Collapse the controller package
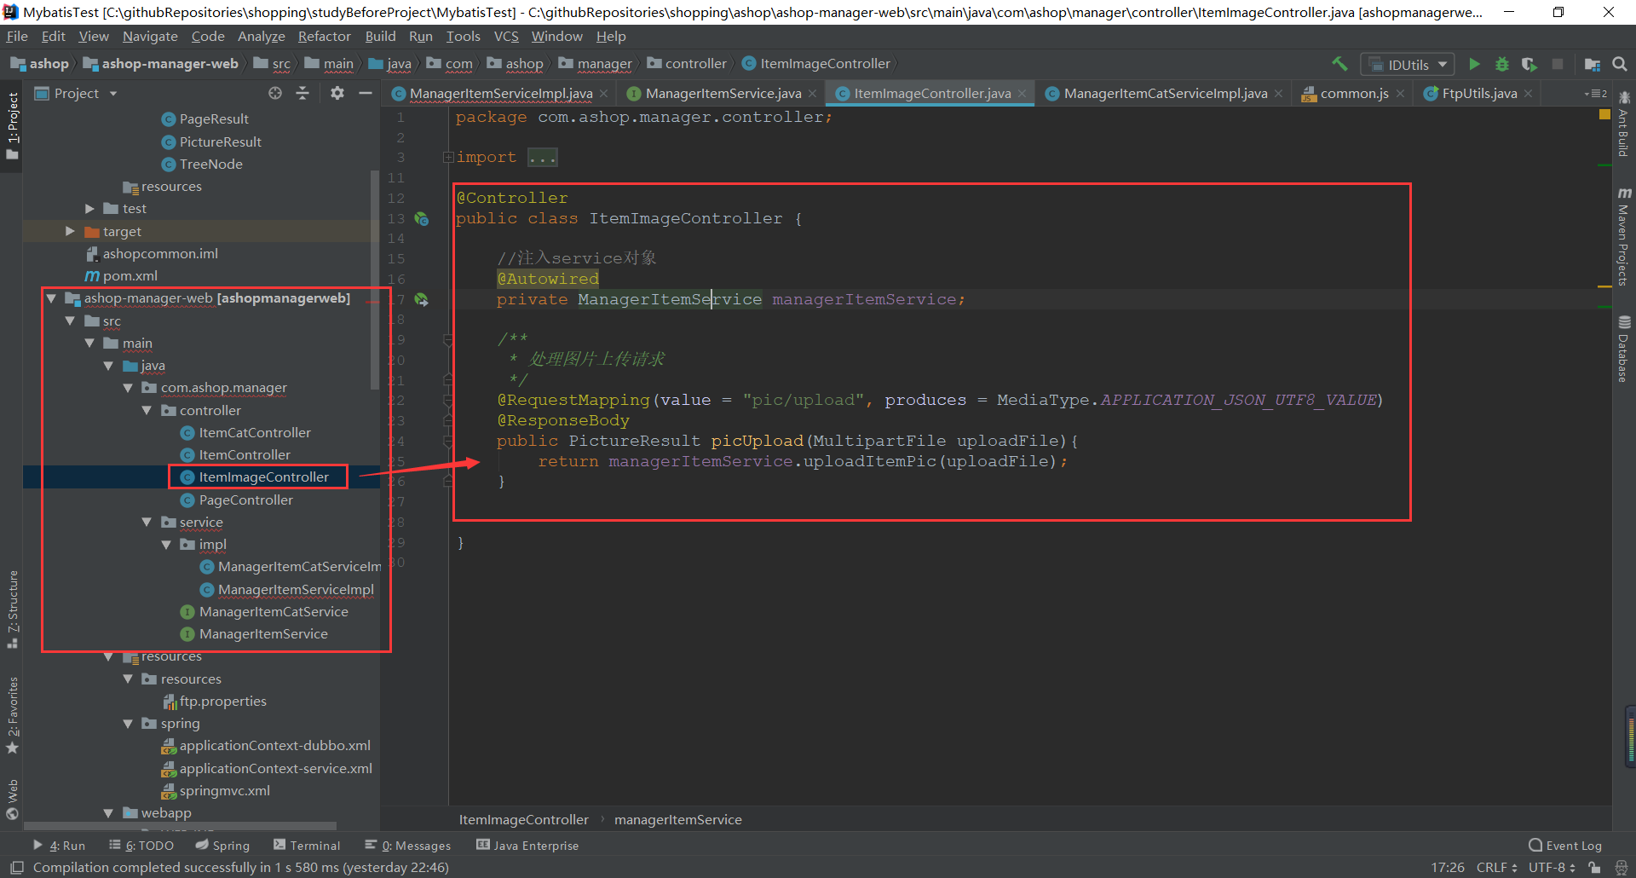 (x=147, y=411)
